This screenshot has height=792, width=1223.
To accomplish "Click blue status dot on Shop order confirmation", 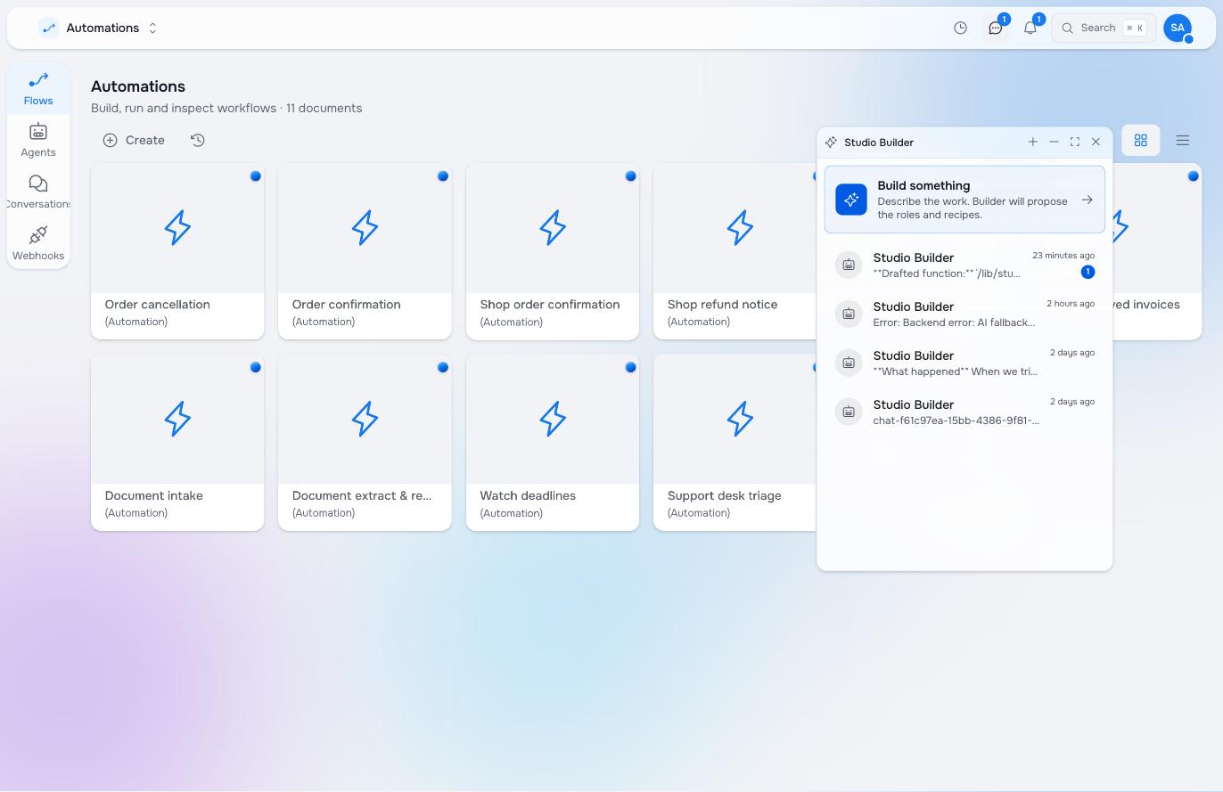I will (x=630, y=176).
